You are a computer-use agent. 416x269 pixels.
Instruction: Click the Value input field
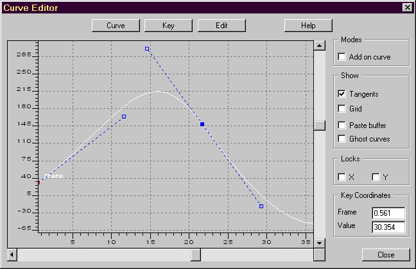(388, 227)
